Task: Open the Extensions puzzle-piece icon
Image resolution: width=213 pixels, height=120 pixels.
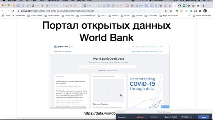Action: point(200,11)
